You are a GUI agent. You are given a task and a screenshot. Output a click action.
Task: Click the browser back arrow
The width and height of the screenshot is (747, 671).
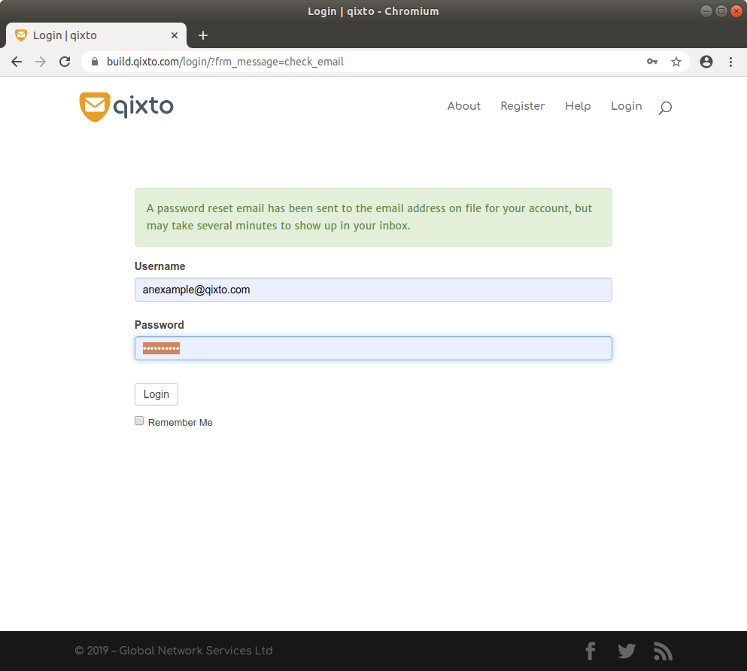click(17, 62)
